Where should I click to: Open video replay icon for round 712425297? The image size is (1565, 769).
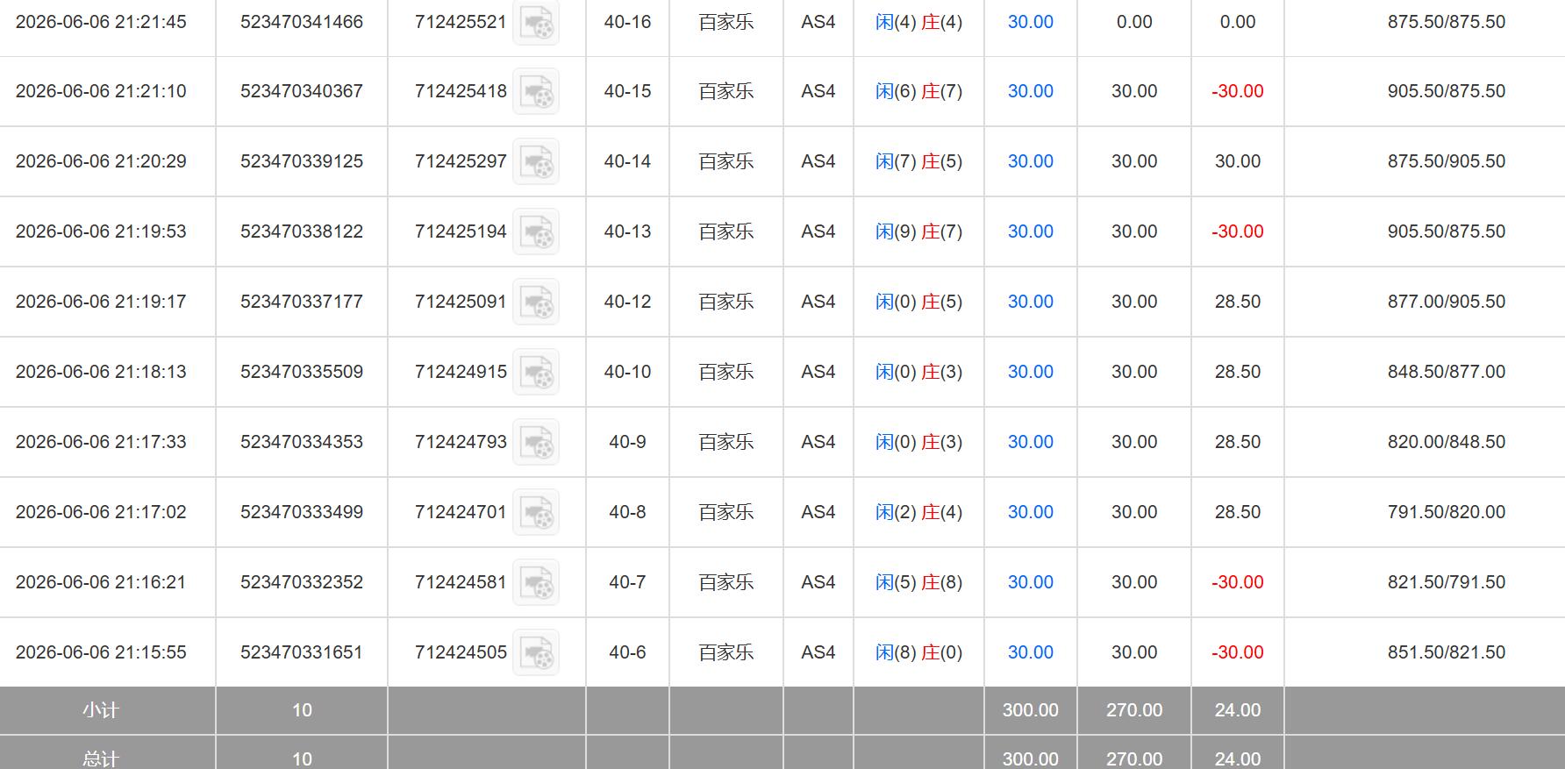[536, 161]
